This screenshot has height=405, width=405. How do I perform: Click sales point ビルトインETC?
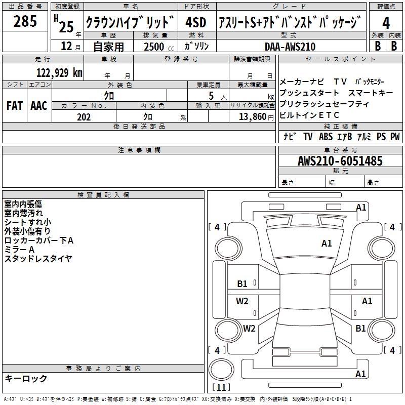pos(309,115)
